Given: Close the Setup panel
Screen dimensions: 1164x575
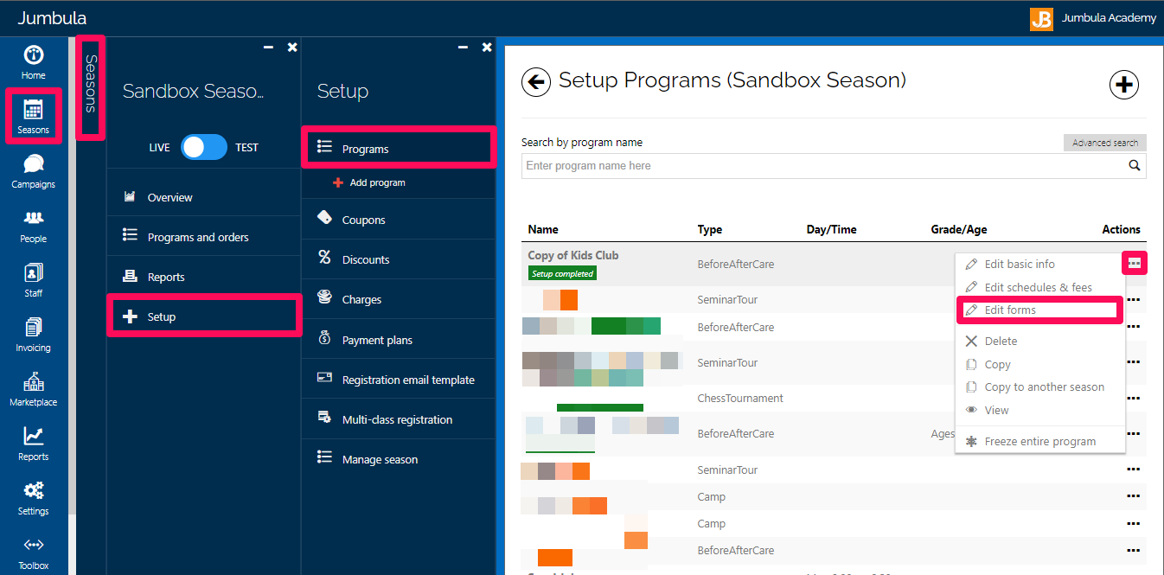Looking at the screenshot, I should [487, 48].
